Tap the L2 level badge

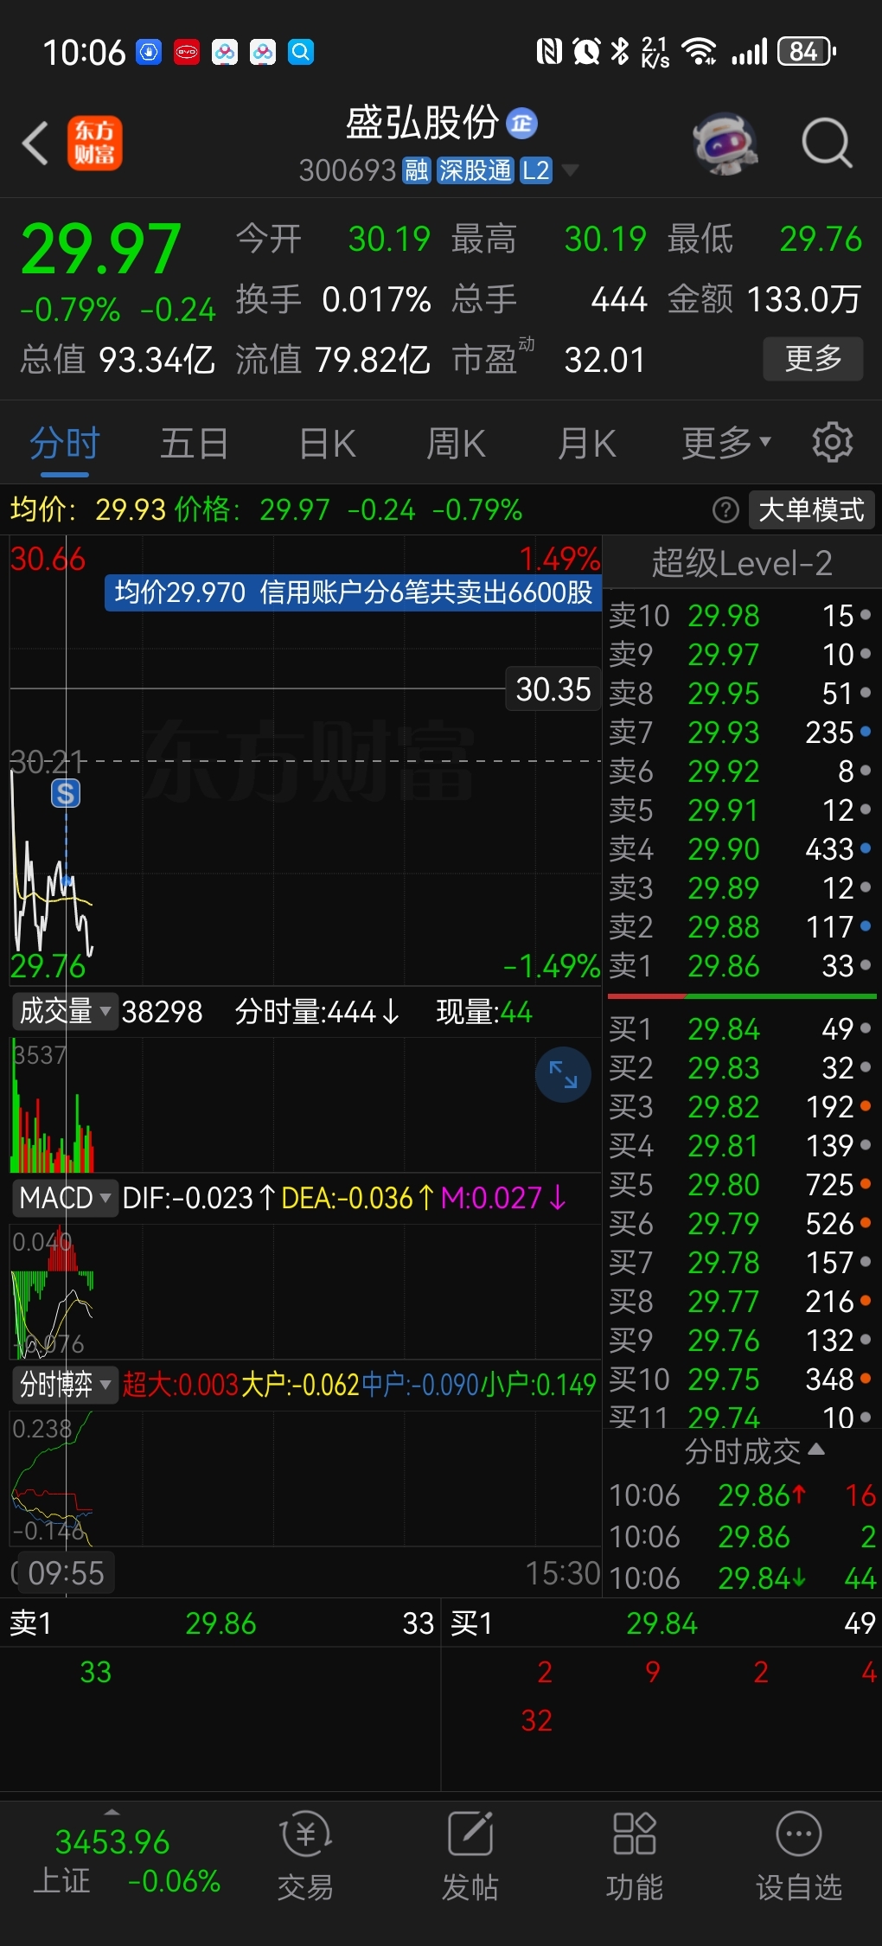tap(535, 170)
